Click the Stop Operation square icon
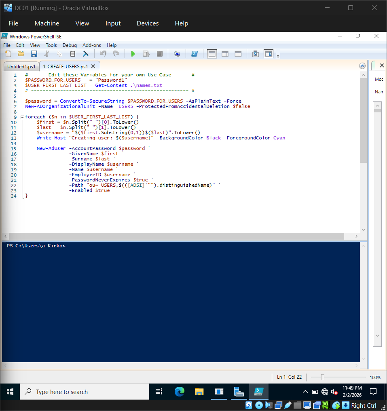The height and width of the screenshot is (411, 387). coord(160,54)
